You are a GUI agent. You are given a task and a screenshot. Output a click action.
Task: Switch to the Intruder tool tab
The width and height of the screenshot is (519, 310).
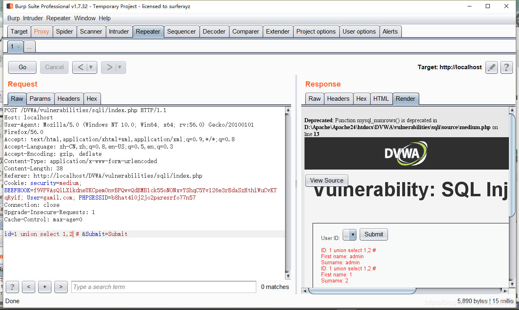tap(119, 32)
